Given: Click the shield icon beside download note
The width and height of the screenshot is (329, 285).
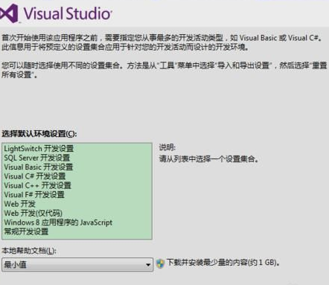Looking at the screenshot, I should click(160, 263).
